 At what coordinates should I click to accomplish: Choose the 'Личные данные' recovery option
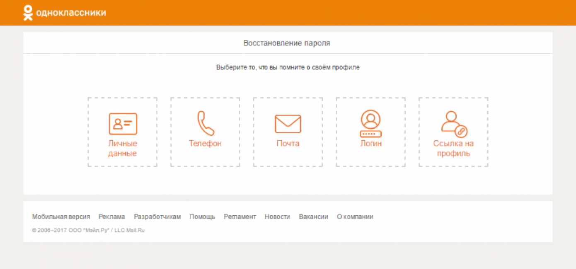123,149
